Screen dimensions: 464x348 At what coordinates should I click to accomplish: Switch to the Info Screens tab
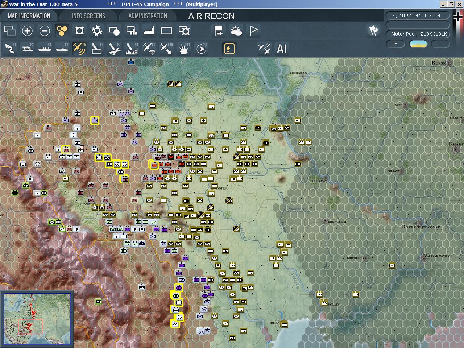[x=88, y=16]
